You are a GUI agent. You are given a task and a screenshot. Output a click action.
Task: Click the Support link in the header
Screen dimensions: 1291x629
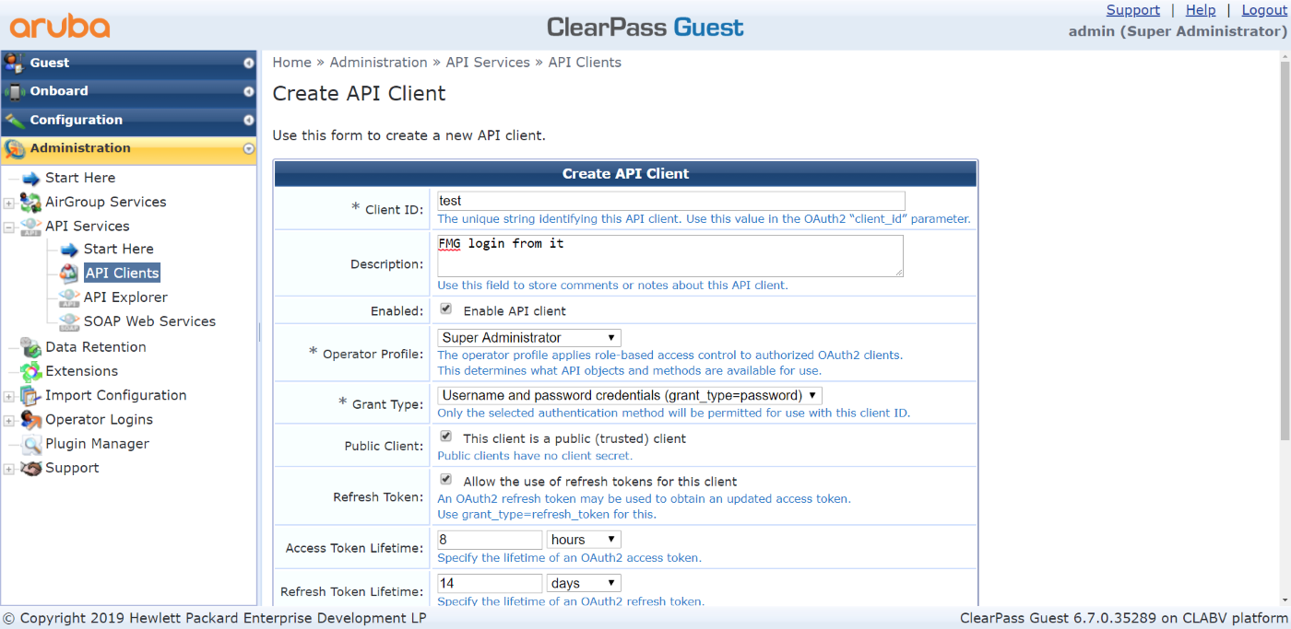[1132, 10]
